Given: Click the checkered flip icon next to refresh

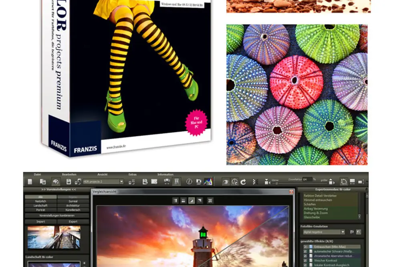Looking at the screenshot, I should tap(255, 182).
